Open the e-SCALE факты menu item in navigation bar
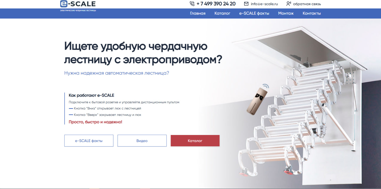381x189 pixels. (x=254, y=13)
